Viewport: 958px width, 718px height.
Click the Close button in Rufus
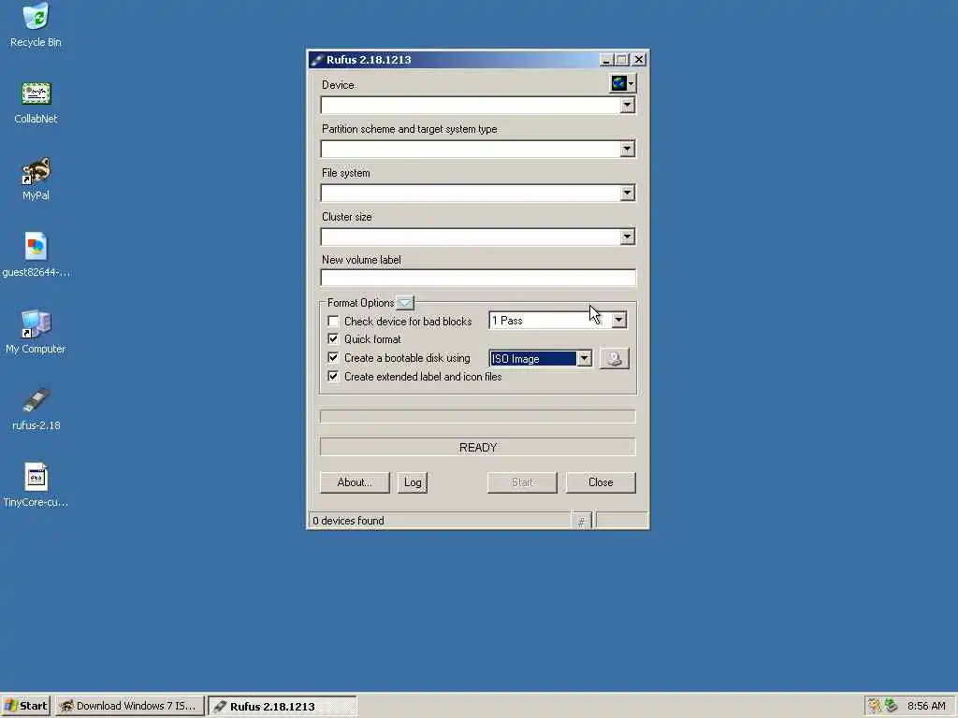(601, 482)
